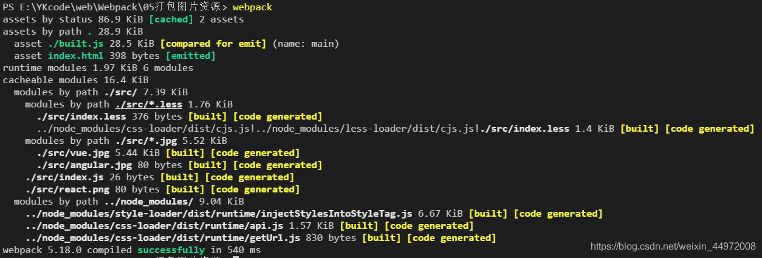The width and height of the screenshot is (762, 258).
Task: Select '(name: main)' text
Action: 306,44
